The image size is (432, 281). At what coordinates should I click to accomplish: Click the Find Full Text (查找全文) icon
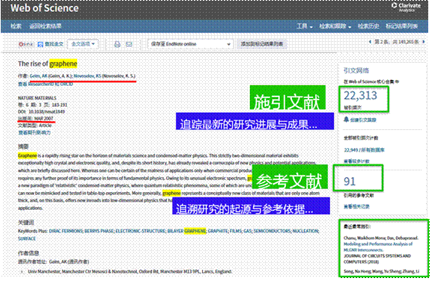[x=40, y=44]
